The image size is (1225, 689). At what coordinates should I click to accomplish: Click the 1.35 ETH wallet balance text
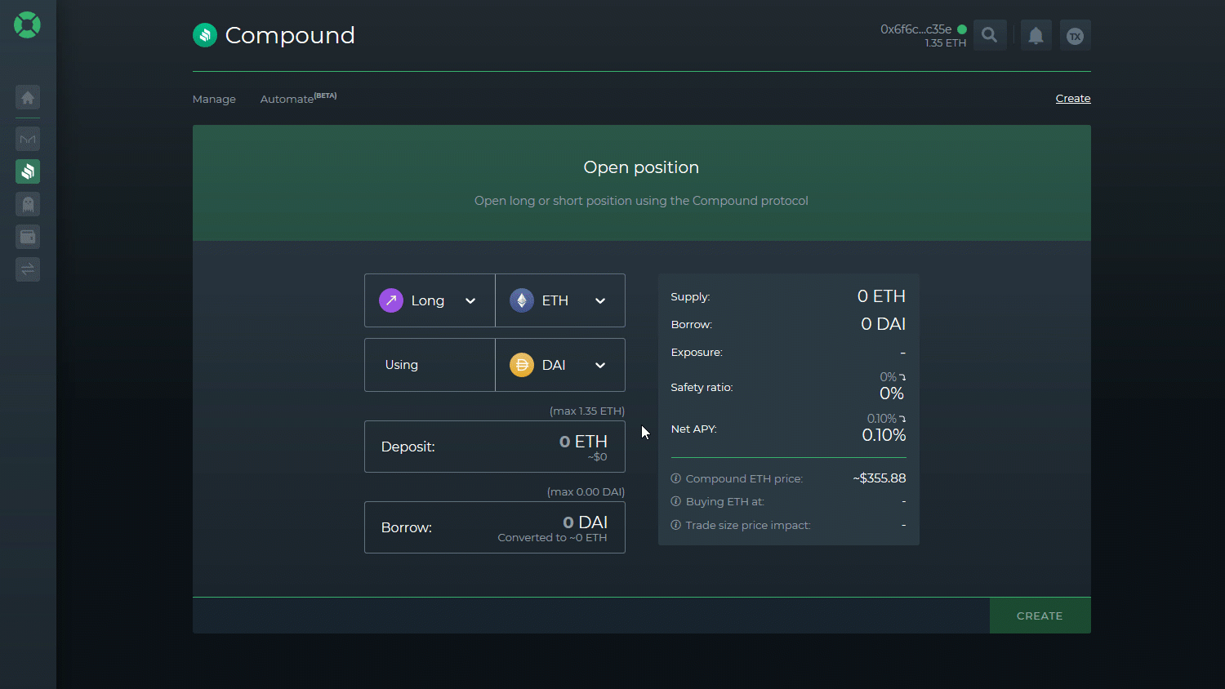tap(945, 43)
